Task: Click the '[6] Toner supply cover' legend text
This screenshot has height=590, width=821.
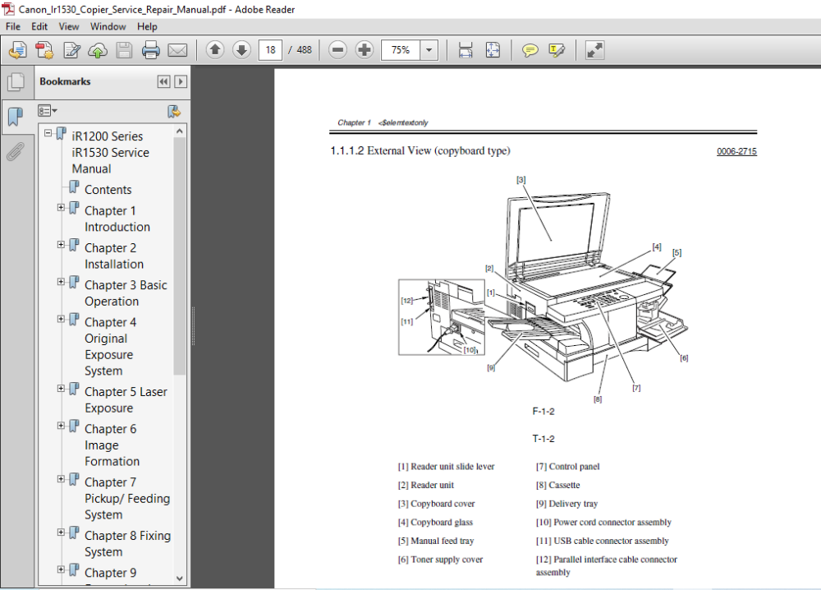Action: coord(440,560)
